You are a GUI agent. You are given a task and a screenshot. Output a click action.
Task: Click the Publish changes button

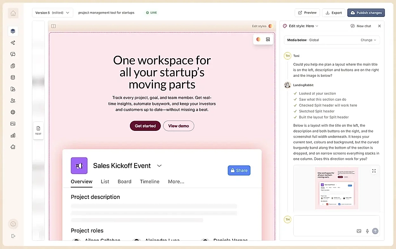(x=366, y=13)
